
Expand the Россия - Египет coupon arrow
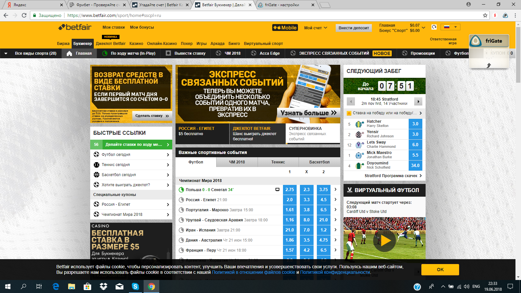pyautogui.click(x=168, y=204)
